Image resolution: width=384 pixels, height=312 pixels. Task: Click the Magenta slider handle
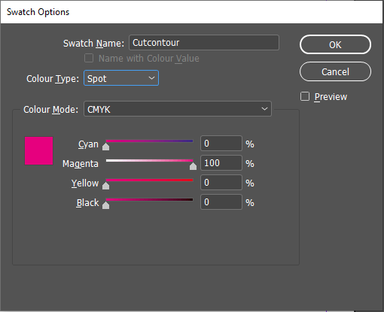pyautogui.click(x=193, y=166)
